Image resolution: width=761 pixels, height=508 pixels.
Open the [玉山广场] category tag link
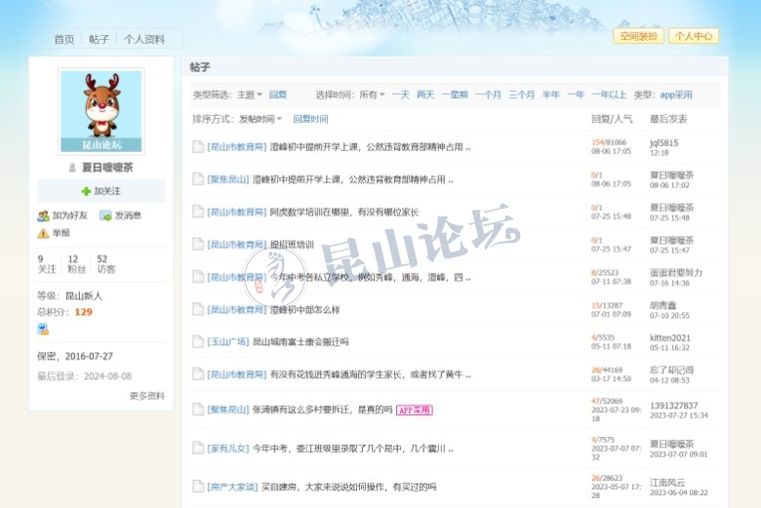[227, 342]
